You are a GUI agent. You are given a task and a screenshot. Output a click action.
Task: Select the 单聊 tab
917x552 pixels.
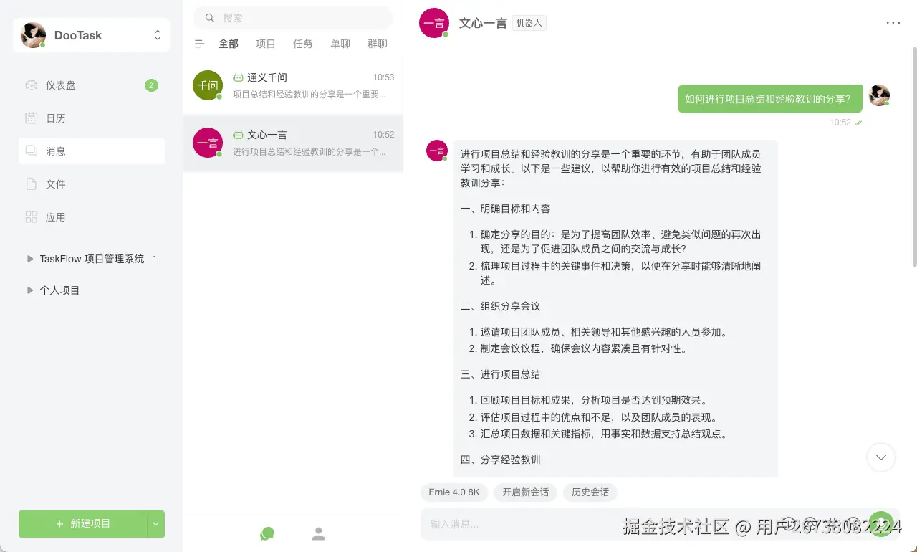coord(340,44)
